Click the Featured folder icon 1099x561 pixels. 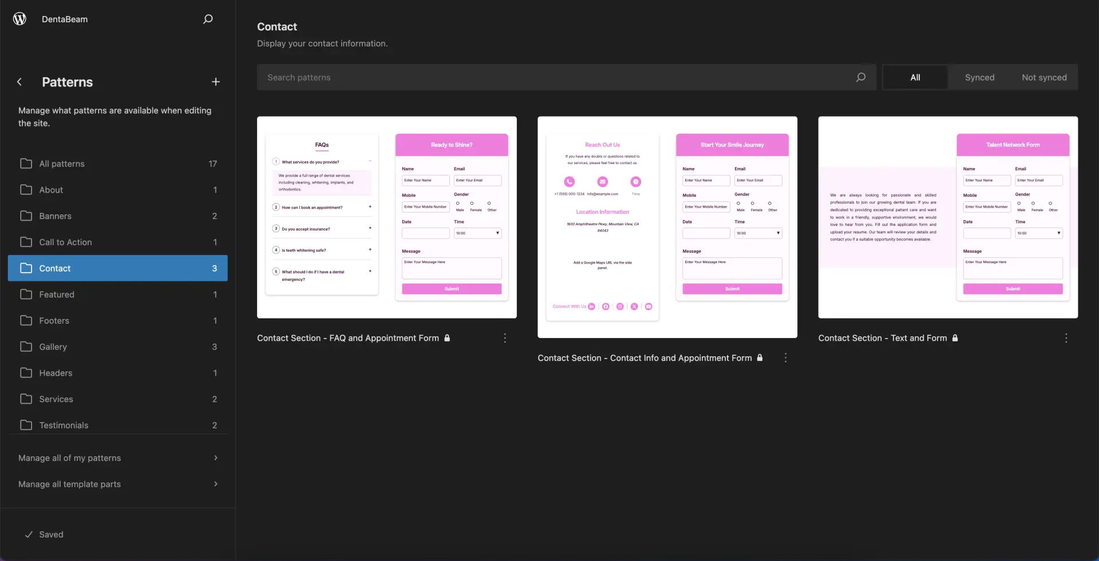coord(26,295)
